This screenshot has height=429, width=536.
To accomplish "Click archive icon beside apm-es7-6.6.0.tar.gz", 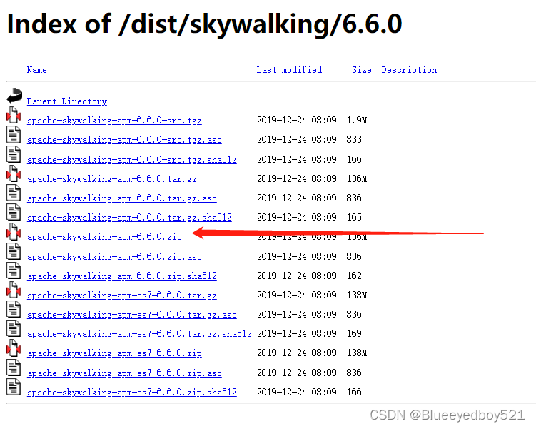I will [14, 290].
